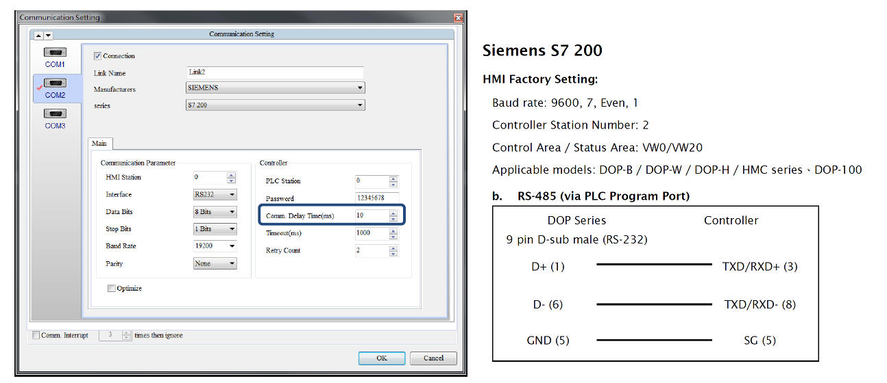
Task: Click the Link Name input field
Action: [x=275, y=72]
